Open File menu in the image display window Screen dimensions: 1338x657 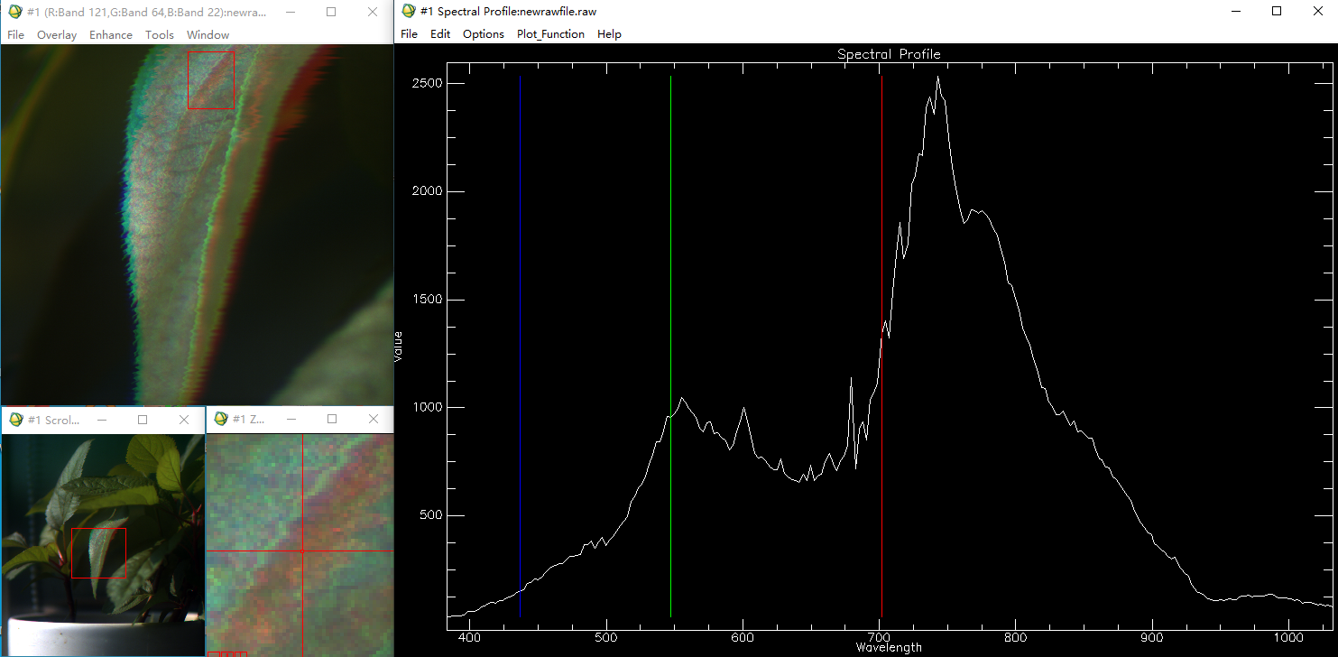pyautogui.click(x=15, y=35)
